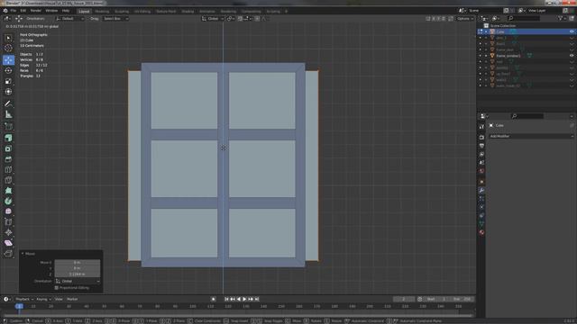Select the Smooth vertices tool
577x324 pixels.
tap(8, 211)
